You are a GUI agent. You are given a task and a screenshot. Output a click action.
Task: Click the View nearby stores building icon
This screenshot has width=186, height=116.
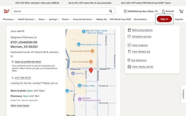coord(129,66)
